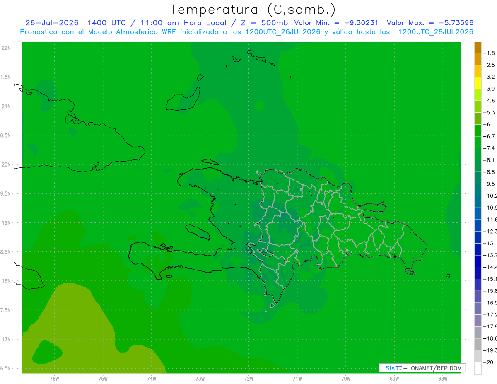Click the purple swatch between -17.2 and -17.9
Image resolution: width=497 pixels, height=384 pixels.
(478, 321)
